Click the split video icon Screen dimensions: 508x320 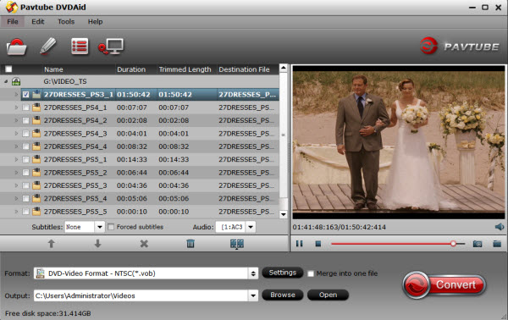[237, 244]
